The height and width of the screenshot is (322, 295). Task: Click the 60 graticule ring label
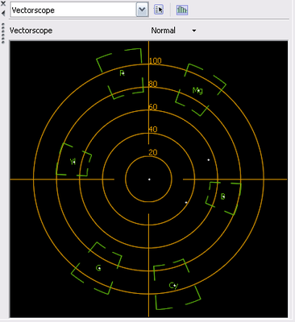click(153, 107)
